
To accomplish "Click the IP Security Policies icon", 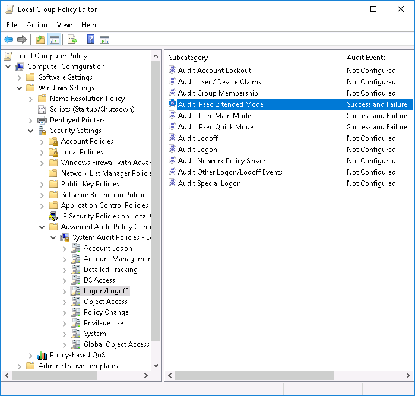I will 53,216.
